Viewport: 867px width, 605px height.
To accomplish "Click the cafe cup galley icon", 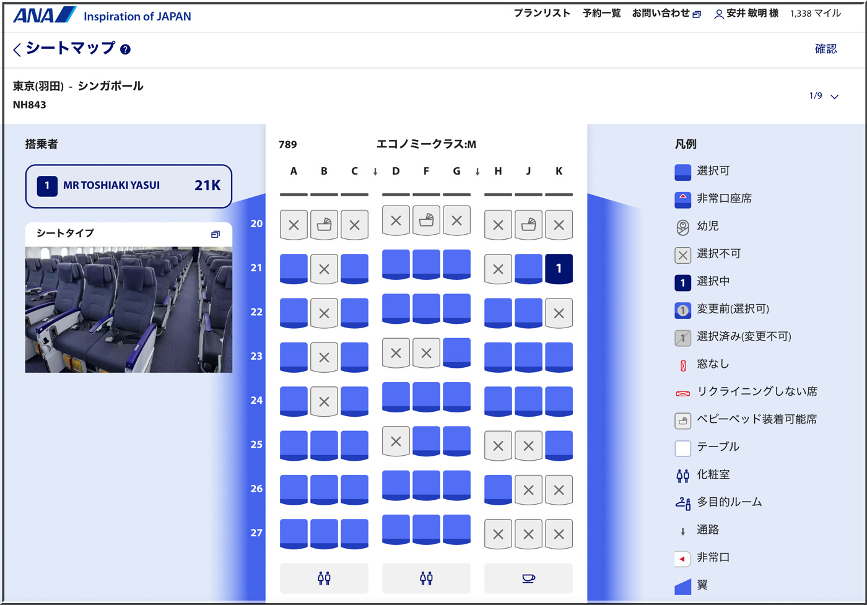I will tap(528, 578).
